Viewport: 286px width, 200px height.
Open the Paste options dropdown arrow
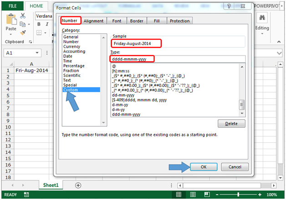click(x=11, y=34)
